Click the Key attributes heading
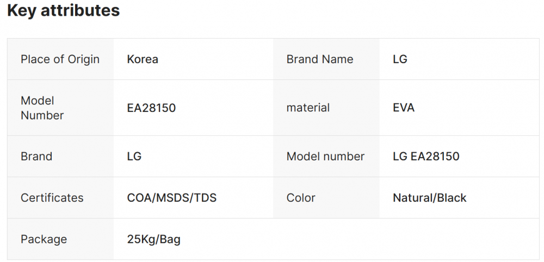 [63, 10]
